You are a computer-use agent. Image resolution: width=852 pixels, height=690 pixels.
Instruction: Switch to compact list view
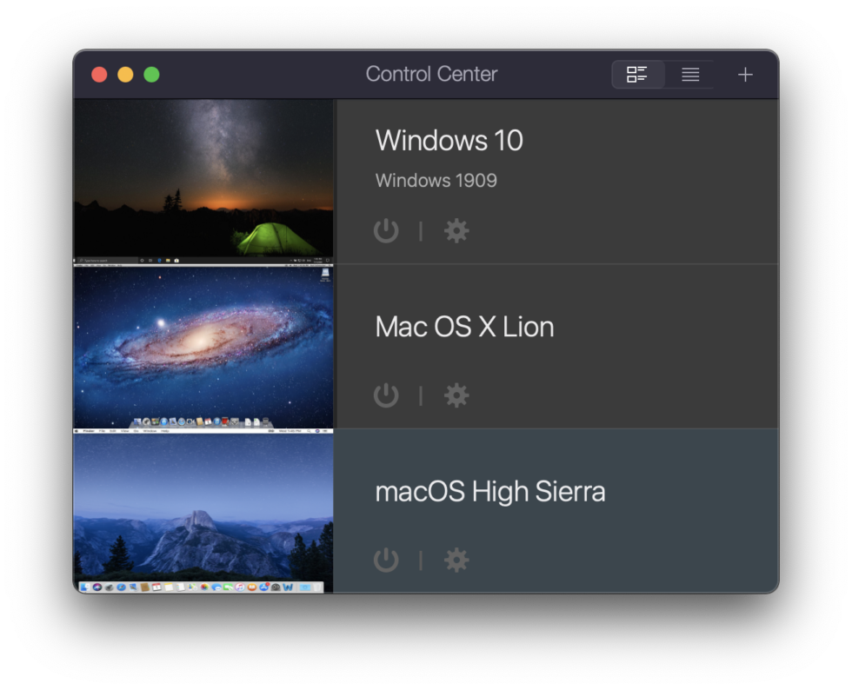pos(690,75)
